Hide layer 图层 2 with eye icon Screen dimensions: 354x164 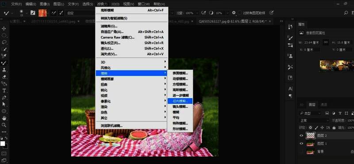[x=301, y=136]
